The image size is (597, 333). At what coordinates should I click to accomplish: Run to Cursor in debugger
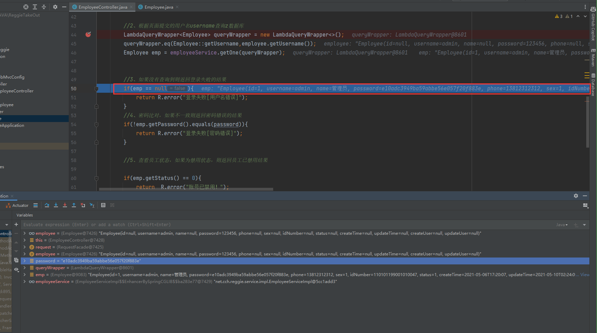point(92,205)
